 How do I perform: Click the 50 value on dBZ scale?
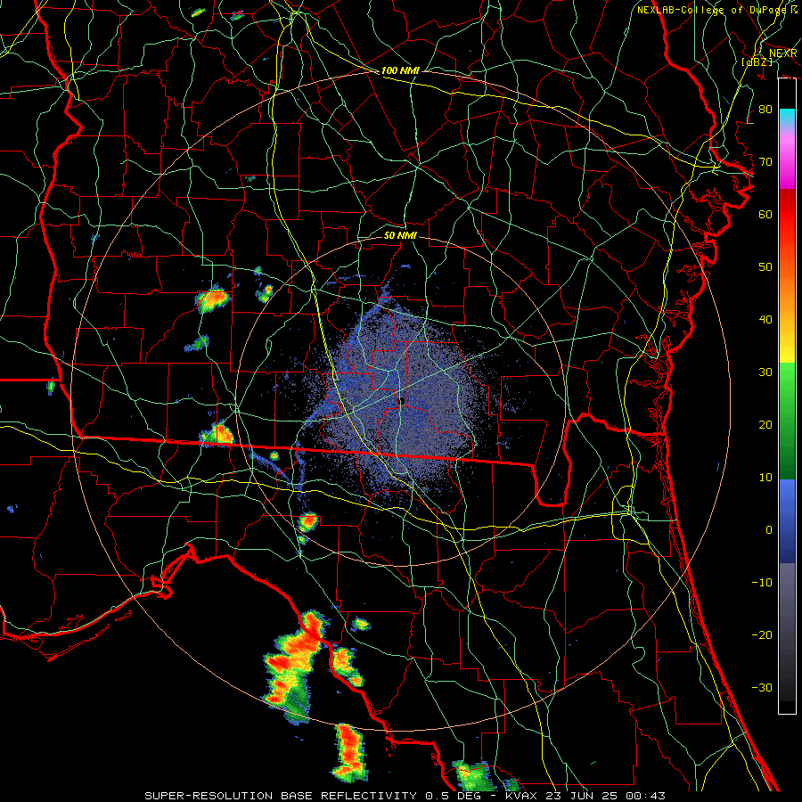tap(765, 267)
